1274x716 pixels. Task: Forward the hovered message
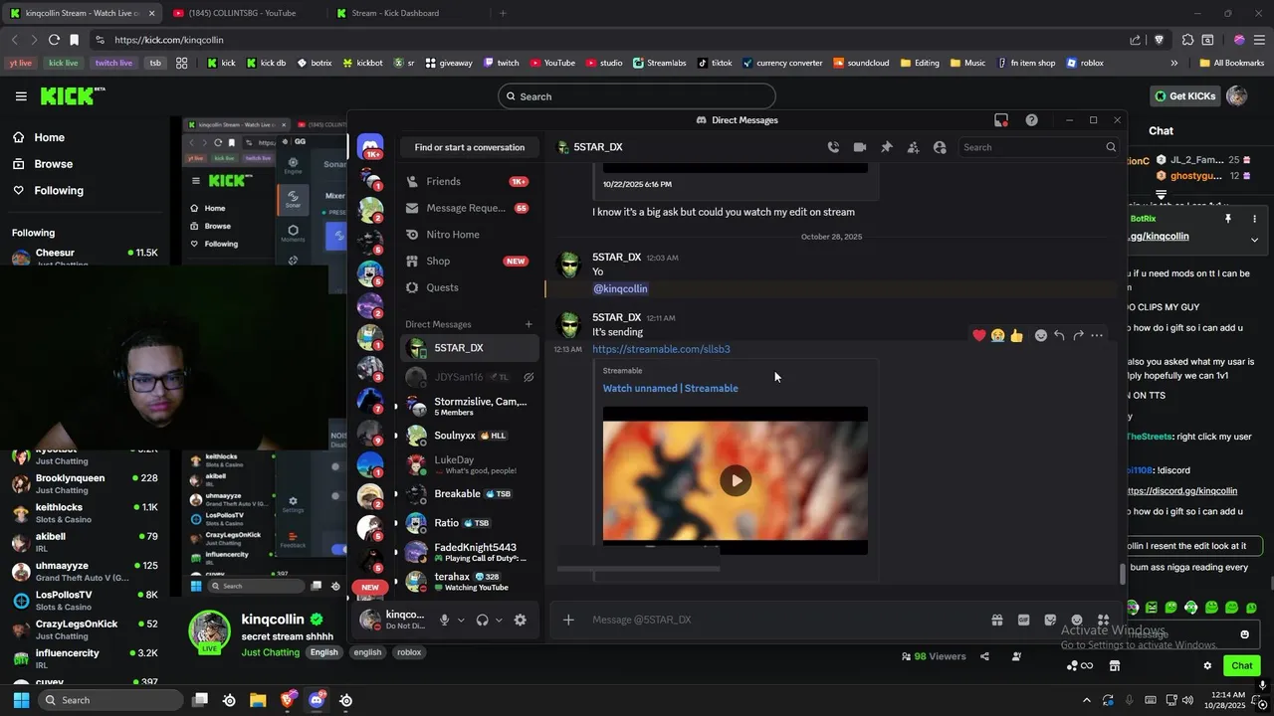tap(1078, 336)
